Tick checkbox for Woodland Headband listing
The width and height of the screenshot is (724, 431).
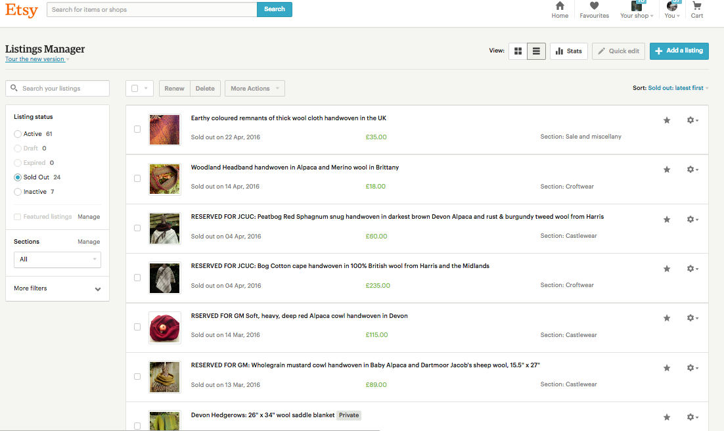tap(137, 179)
